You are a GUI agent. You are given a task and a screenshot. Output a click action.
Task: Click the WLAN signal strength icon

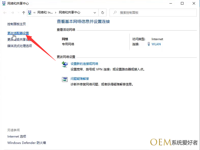click(x=149, y=44)
